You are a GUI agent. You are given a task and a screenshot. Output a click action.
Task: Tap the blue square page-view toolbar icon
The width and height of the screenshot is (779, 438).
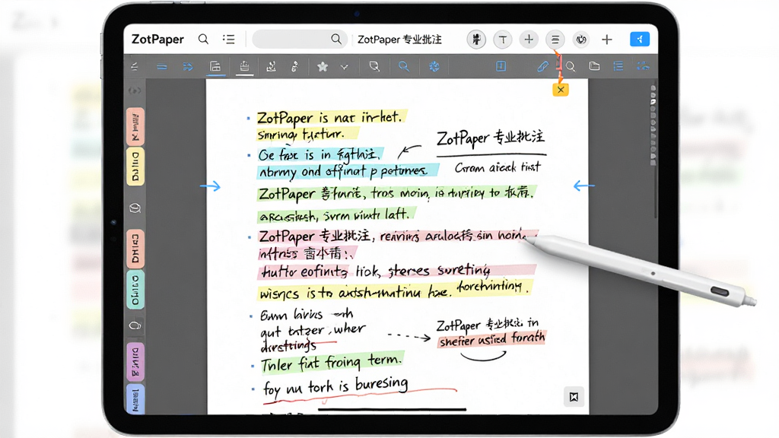501,66
